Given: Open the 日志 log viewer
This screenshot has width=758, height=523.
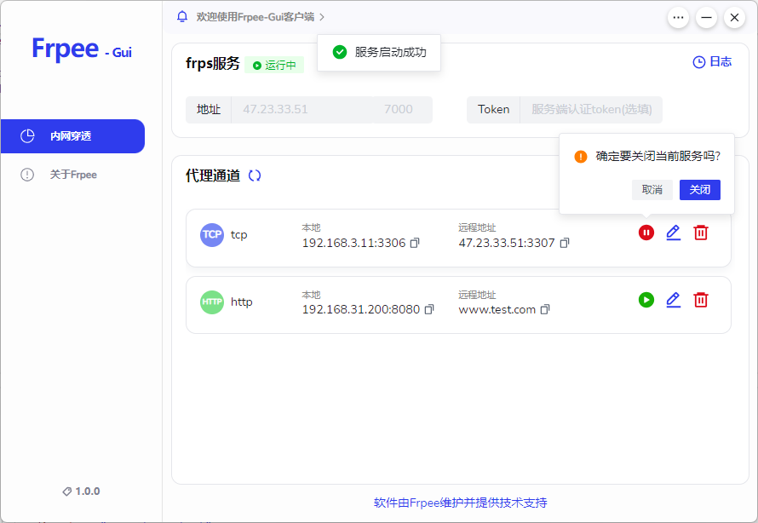Looking at the screenshot, I should 712,62.
